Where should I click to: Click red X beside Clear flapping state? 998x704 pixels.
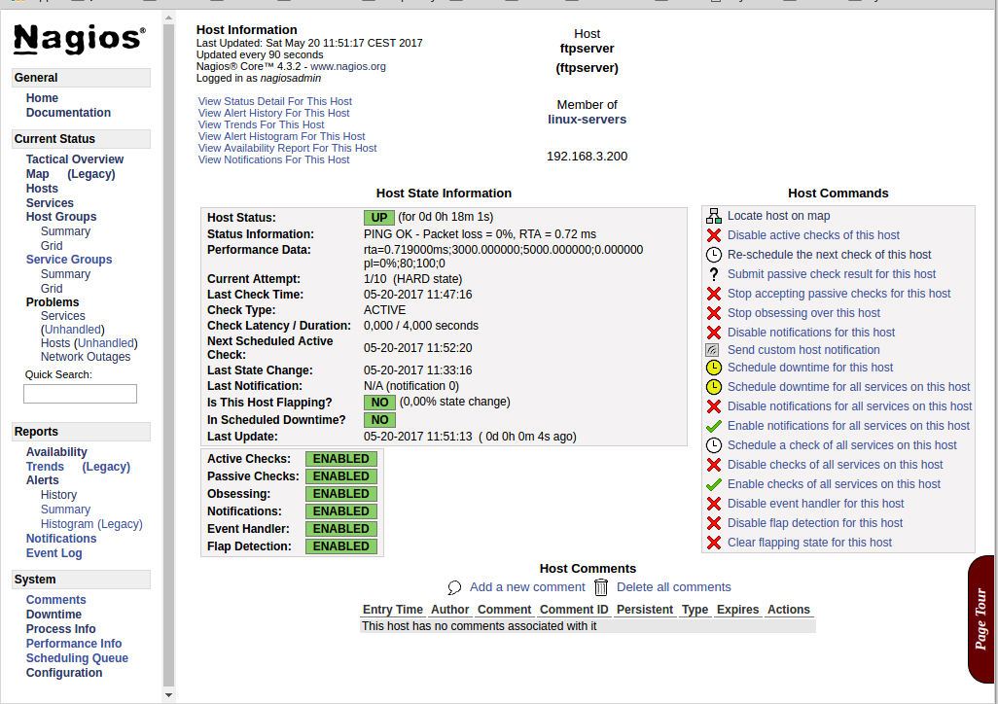coord(714,543)
